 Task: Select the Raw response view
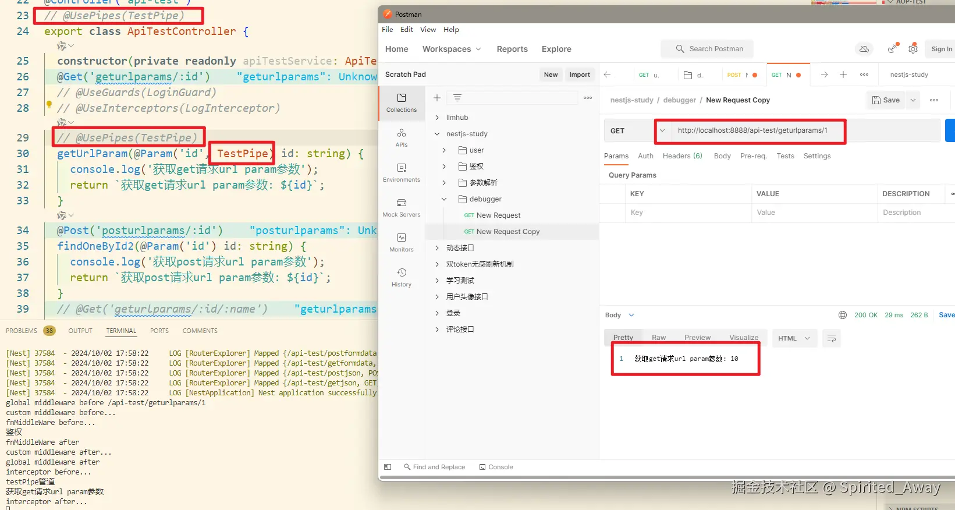[659, 338]
